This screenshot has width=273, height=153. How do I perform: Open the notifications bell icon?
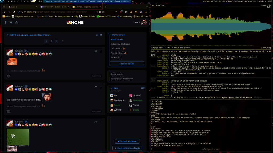coord(11,23)
